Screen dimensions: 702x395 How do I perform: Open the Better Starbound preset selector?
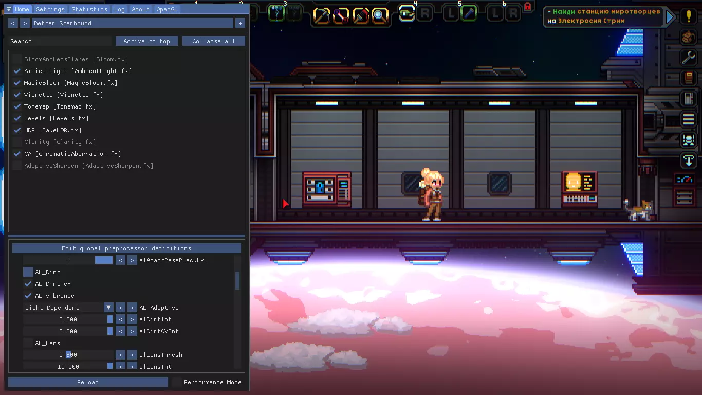coord(133,23)
